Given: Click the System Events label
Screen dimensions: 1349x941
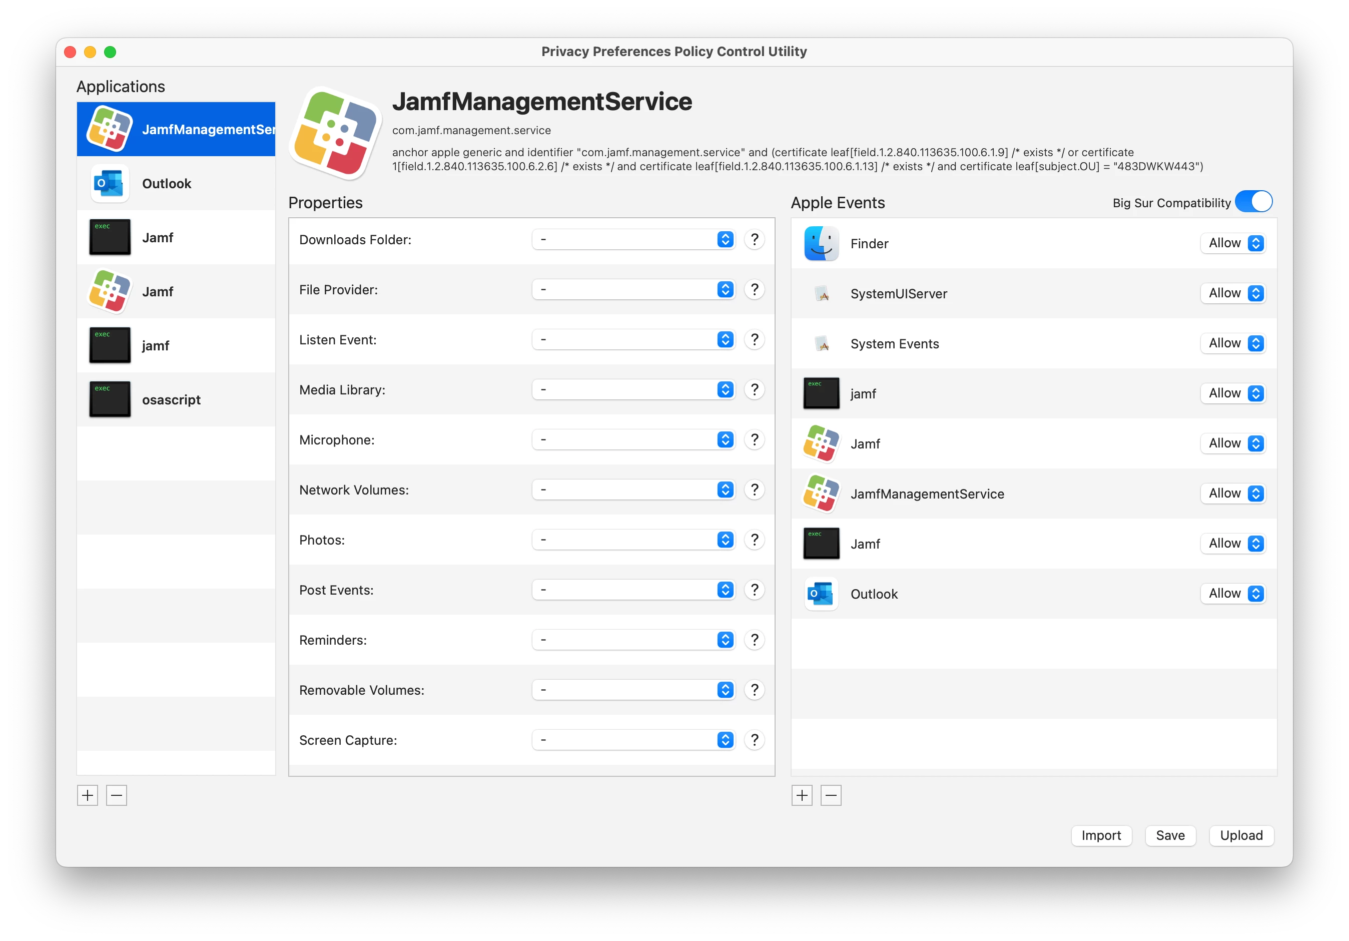Looking at the screenshot, I should 894,344.
